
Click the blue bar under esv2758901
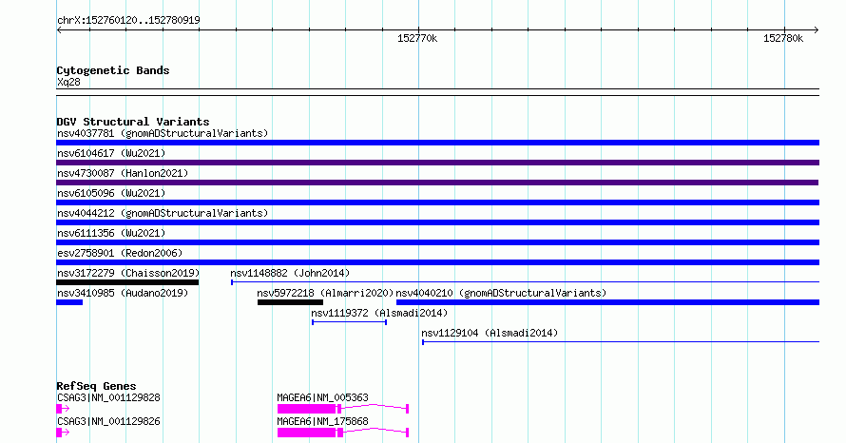point(437,262)
